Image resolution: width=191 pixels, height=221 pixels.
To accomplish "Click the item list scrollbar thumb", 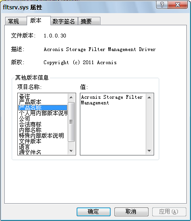I will (71, 122).
